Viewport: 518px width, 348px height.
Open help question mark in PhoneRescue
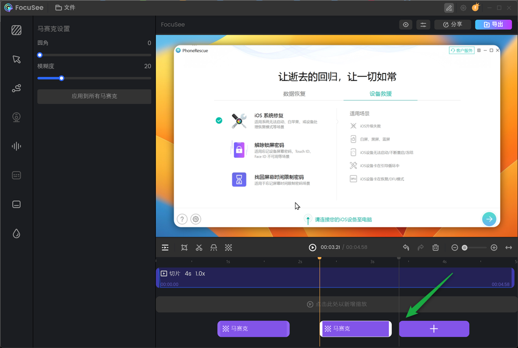pos(182,219)
